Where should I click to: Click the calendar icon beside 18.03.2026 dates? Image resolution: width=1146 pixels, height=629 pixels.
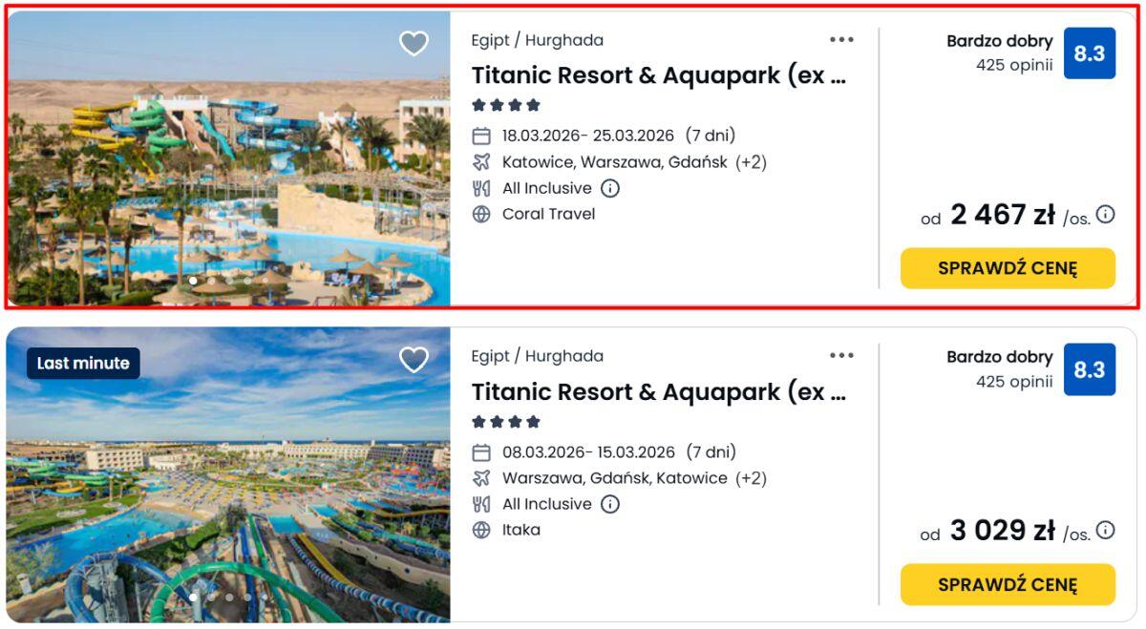click(x=481, y=136)
